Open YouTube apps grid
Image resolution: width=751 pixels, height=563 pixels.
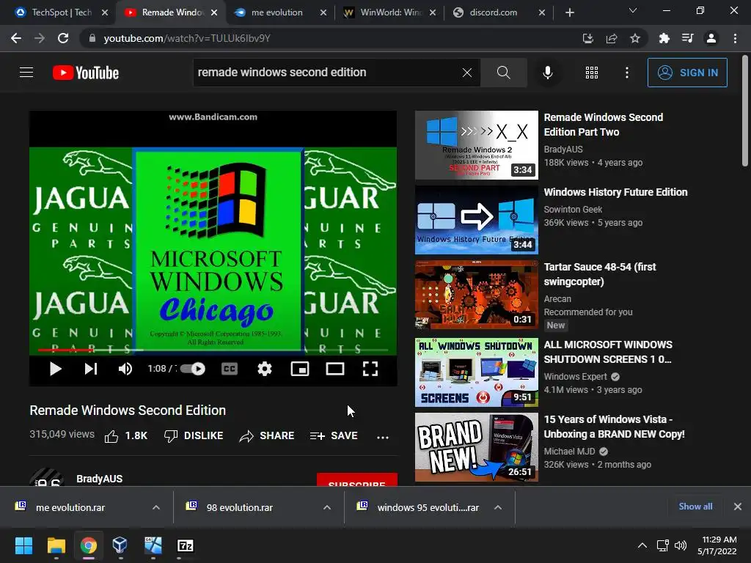coord(592,73)
